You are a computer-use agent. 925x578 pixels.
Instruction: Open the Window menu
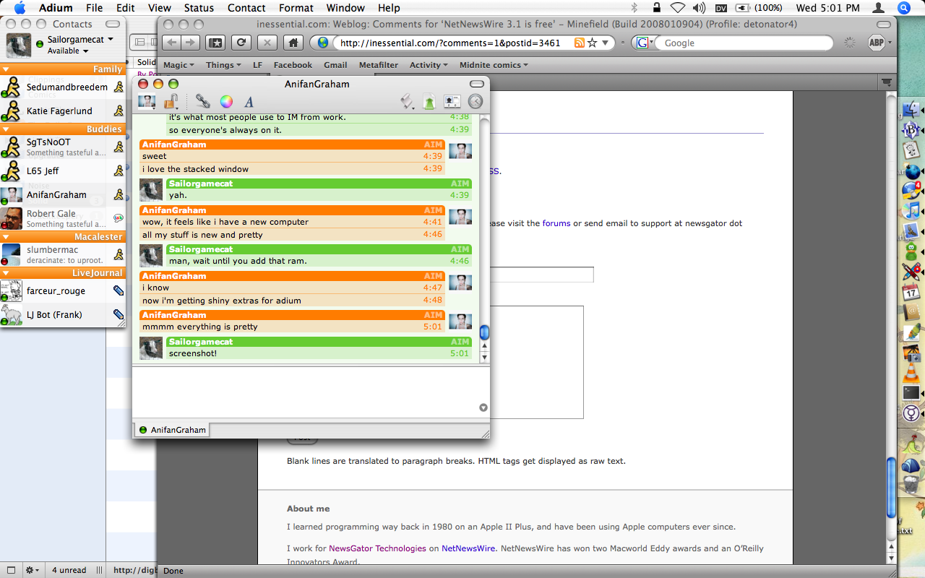[345, 8]
